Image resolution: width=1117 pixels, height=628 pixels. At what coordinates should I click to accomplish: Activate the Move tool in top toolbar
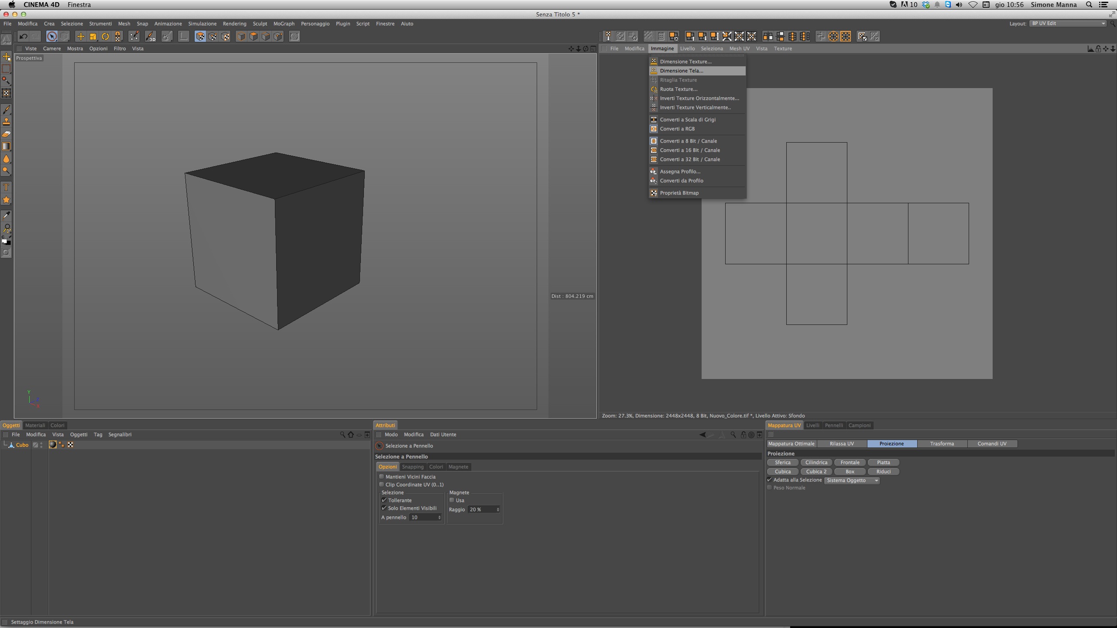pos(80,37)
